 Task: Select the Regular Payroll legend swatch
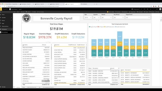(x=89, y=27)
